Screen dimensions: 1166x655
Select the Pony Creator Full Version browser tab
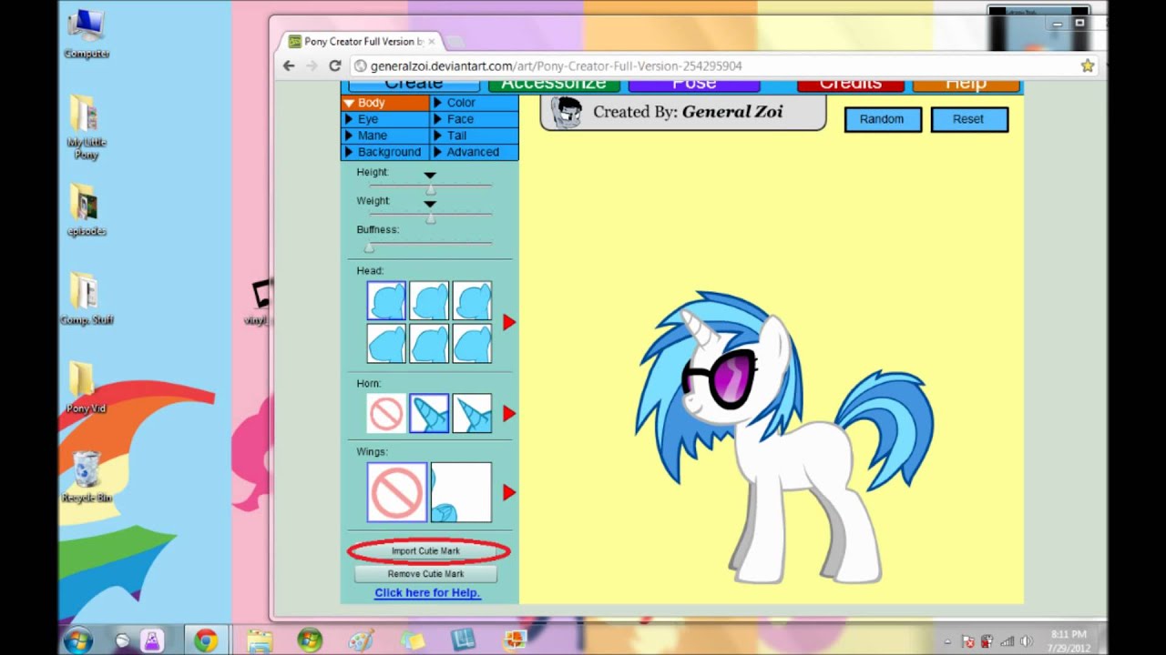tap(362, 42)
